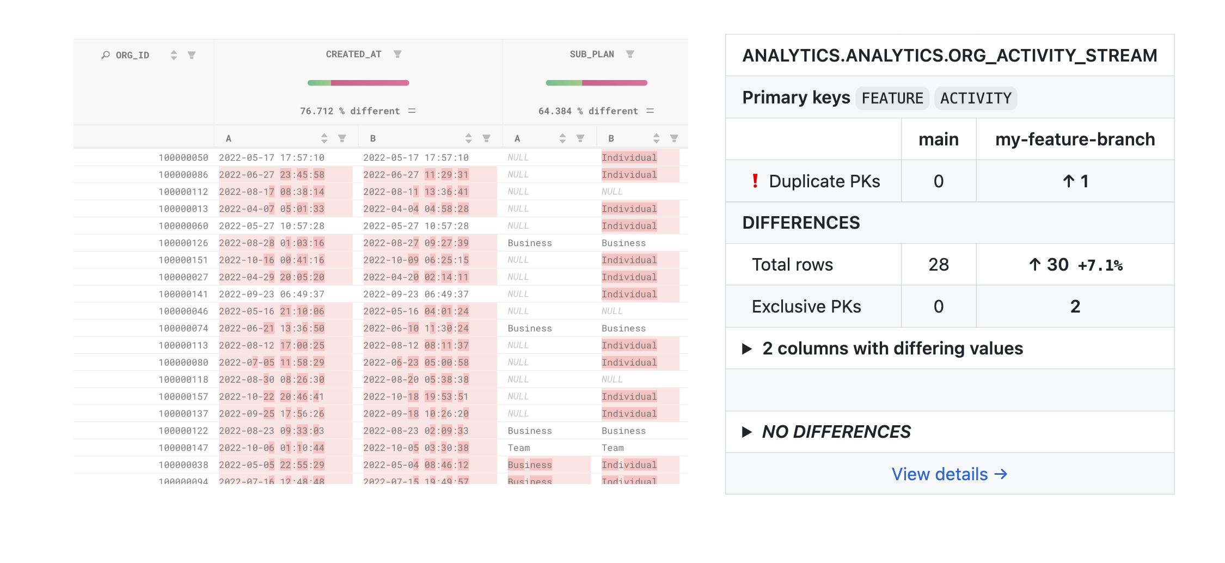
Task: Click the red exclamation Duplicate PKs warning icon
Action: click(x=755, y=181)
